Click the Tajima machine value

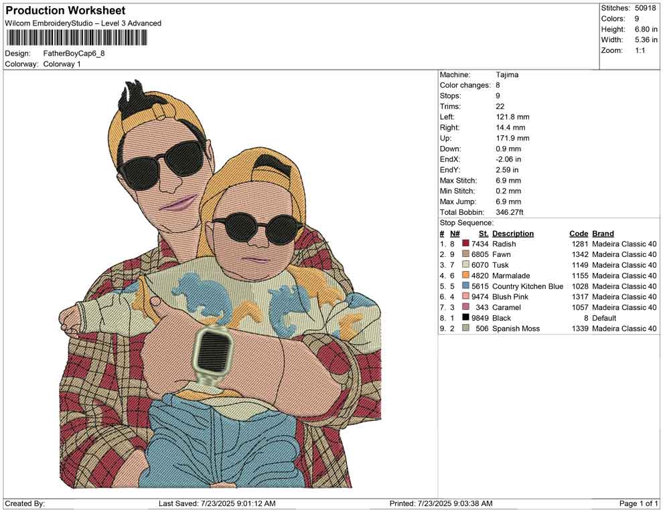(x=507, y=75)
